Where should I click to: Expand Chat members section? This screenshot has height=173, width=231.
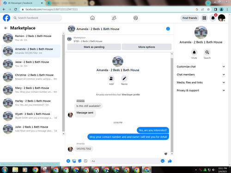[201, 75]
